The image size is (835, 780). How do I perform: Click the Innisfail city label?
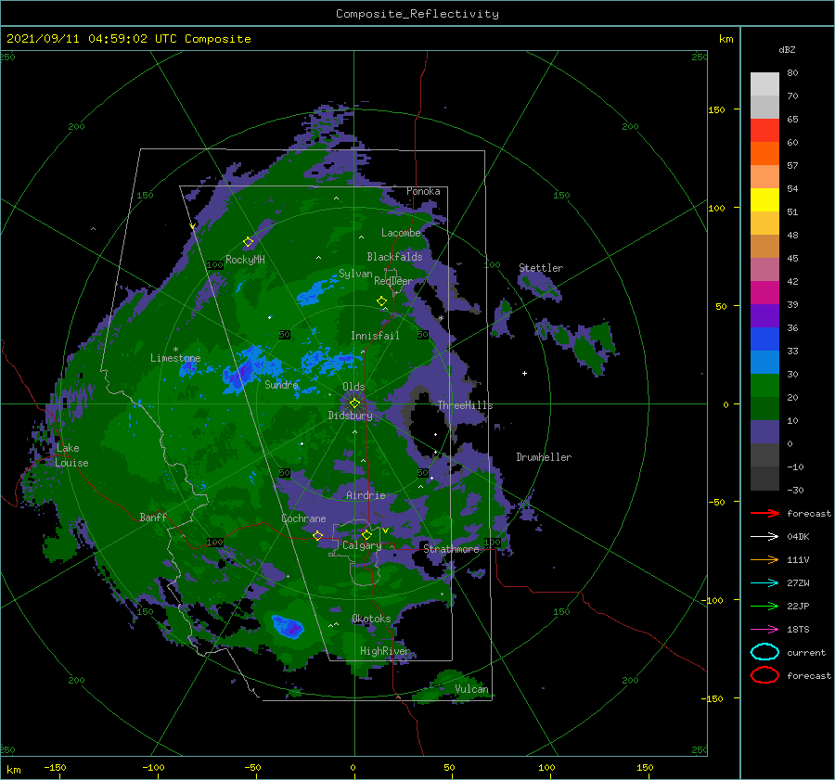[375, 336]
